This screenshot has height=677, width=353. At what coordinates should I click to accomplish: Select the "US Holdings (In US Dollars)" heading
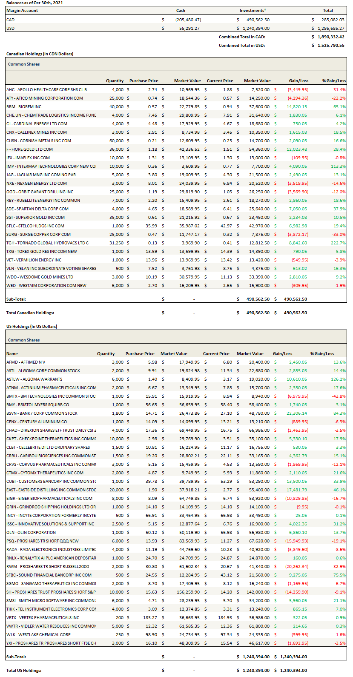tap(32, 327)
